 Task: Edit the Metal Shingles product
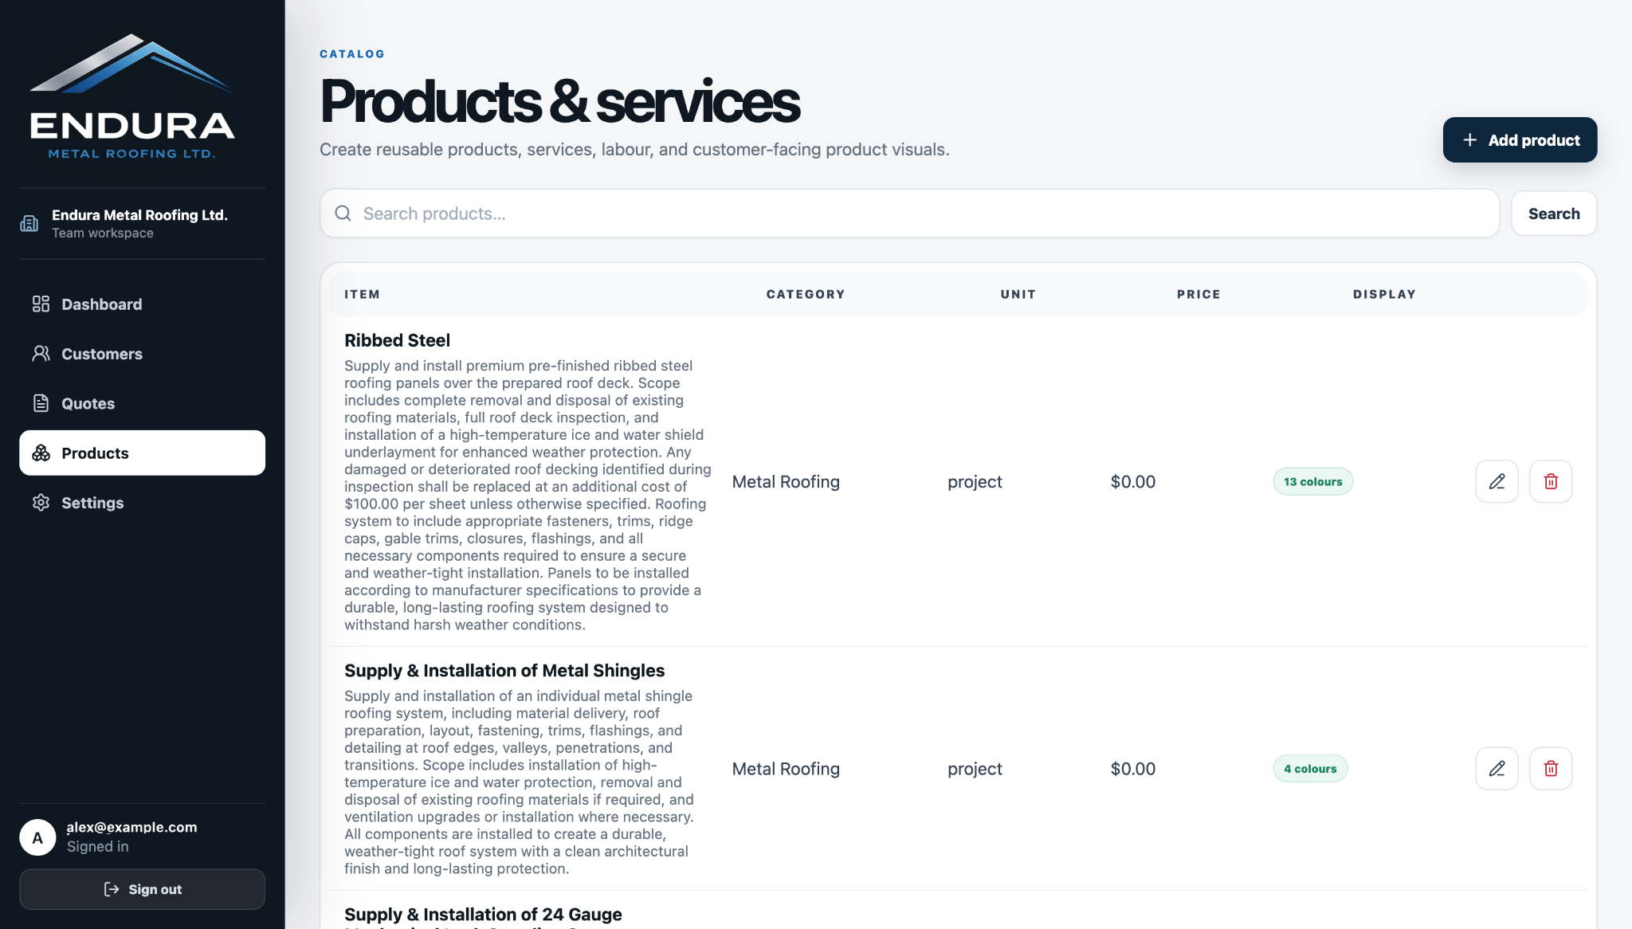click(x=1497, y=769)
